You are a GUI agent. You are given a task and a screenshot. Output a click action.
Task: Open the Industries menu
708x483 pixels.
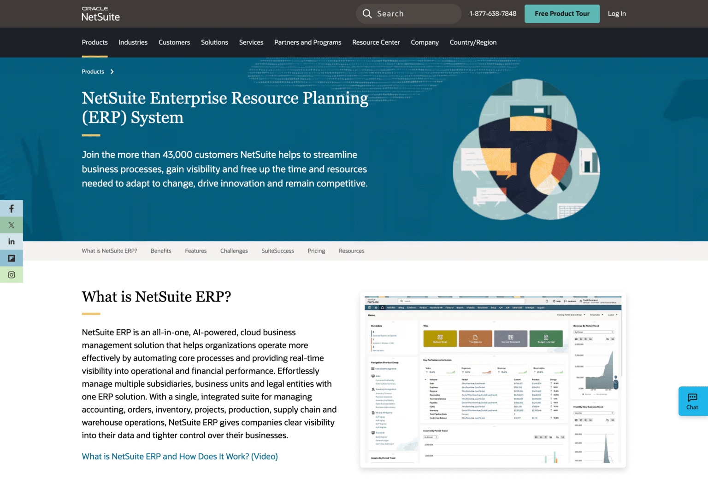pyautogui.click(x=133, y=42)
